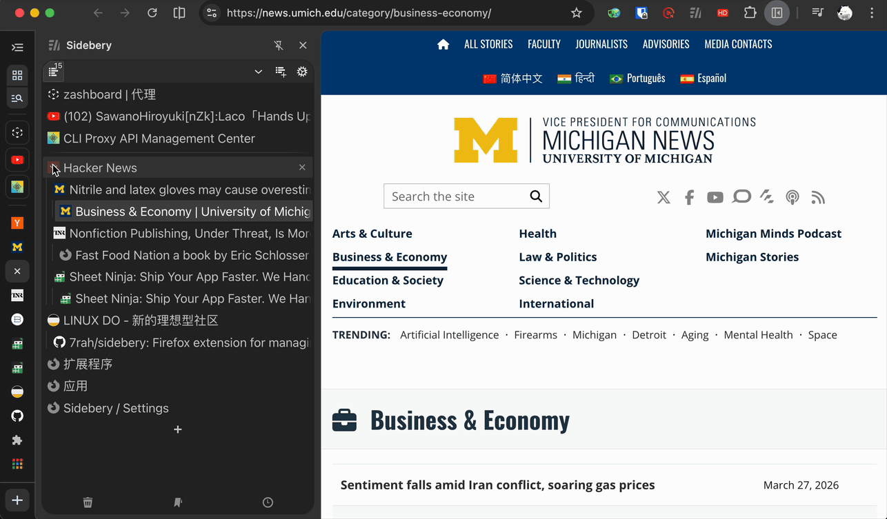The width and height of the screenshot is (887, 519).
Task: Reload the page with the refresh icon
Action: (x=152, y=13)
